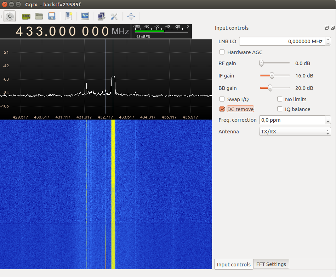Enable Hardware AGC
This screenshot has width=336, height=277.
click(x=222, y=52)
